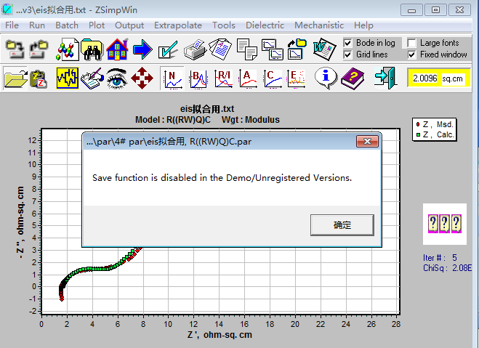Click the copy text pages icon

pos(247,49)
